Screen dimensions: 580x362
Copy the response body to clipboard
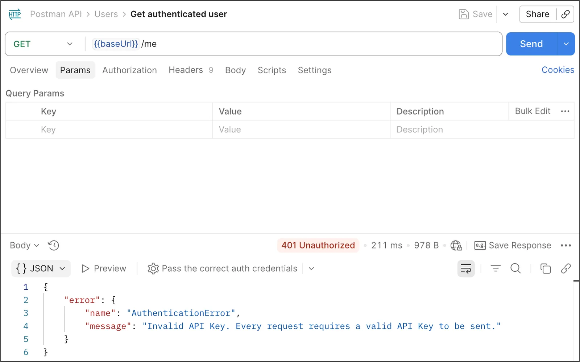545,269
